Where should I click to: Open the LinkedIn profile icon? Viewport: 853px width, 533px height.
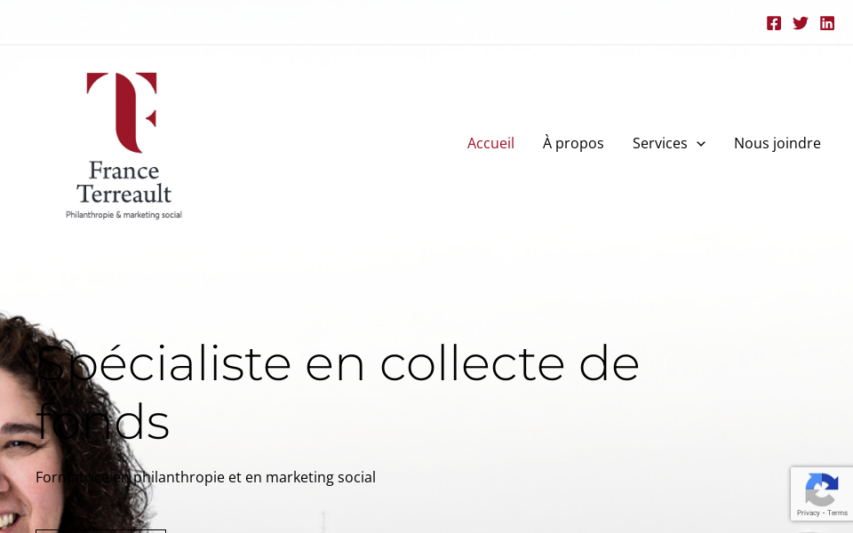coord(827,23)
